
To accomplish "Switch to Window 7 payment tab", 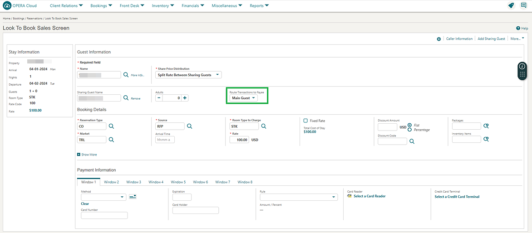I will coord(222,182).
